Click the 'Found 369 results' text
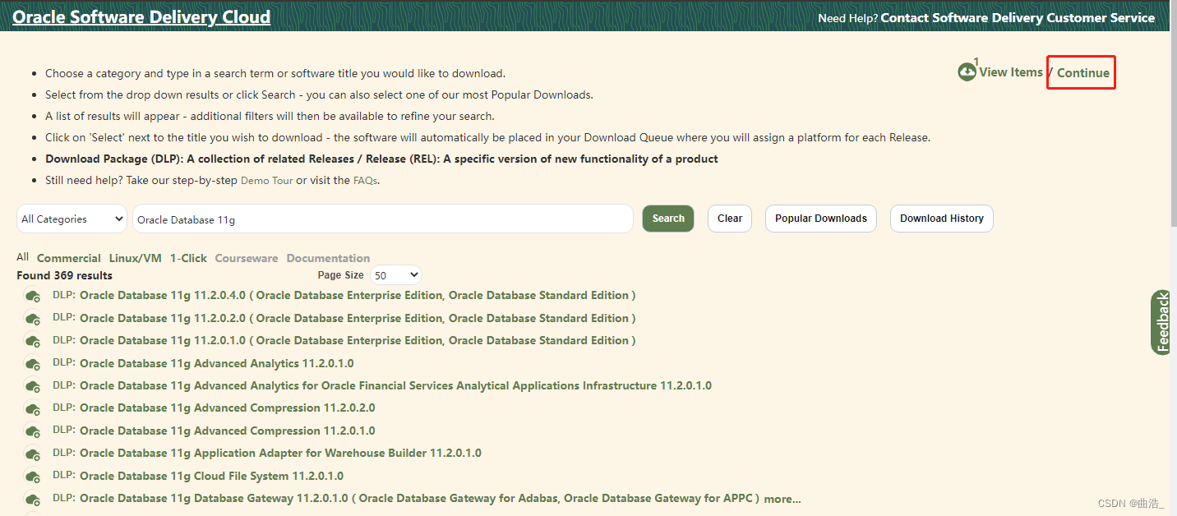1177x516 pixels. click(x=64, y=275)
